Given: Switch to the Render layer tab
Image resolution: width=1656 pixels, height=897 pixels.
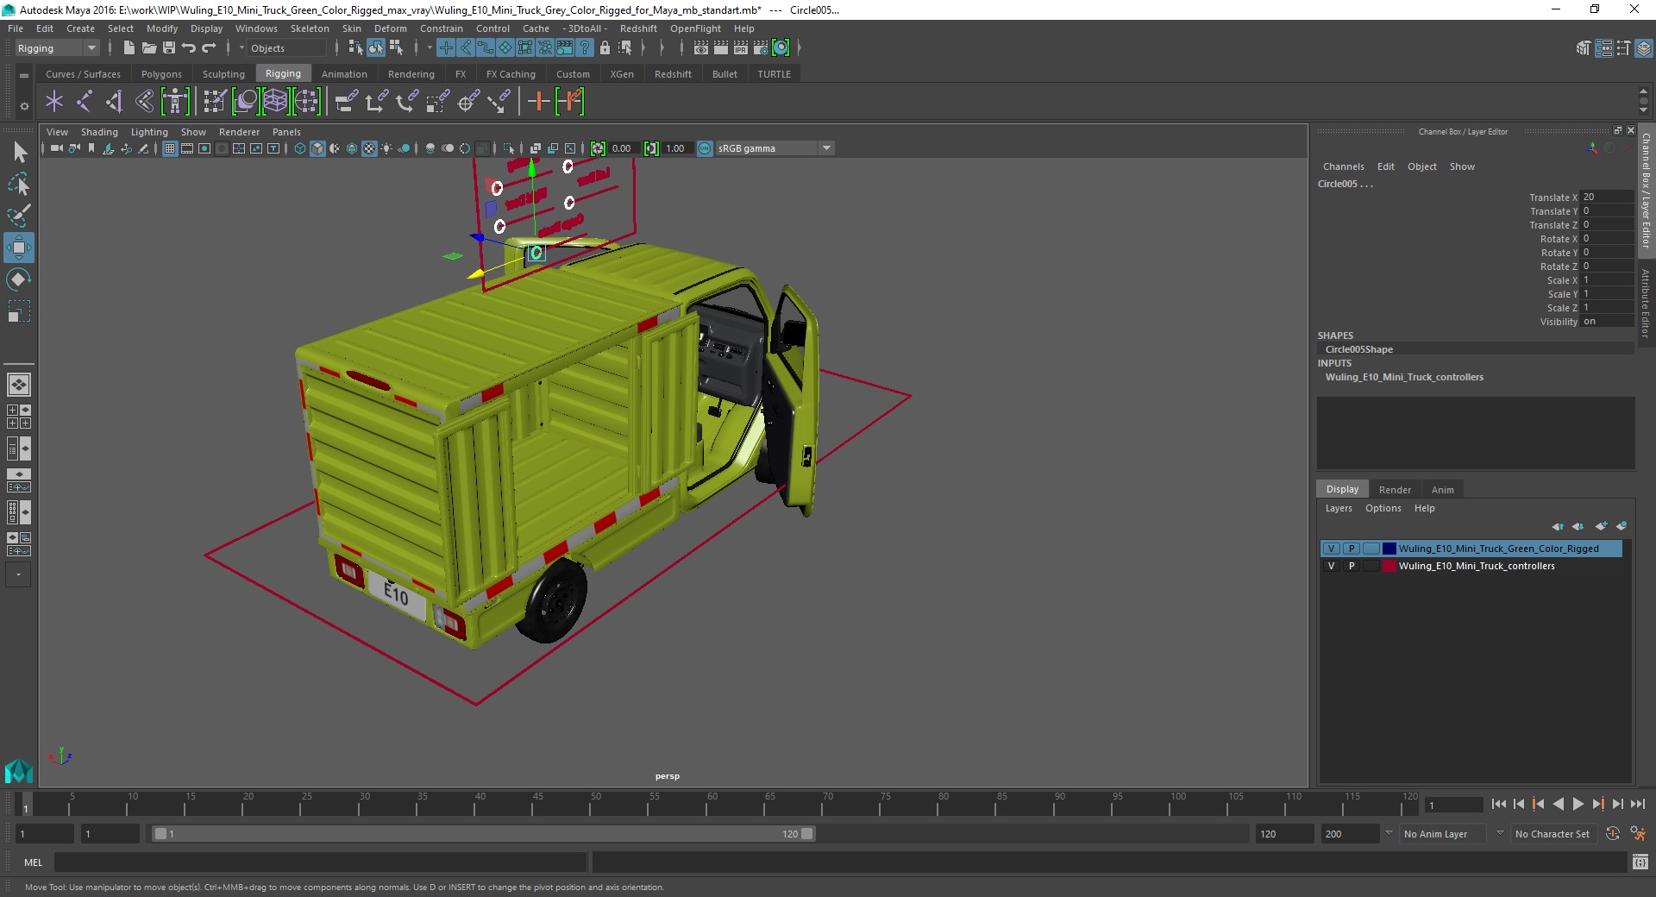Looking at the screenshot, I should (x=1395, y=489).
